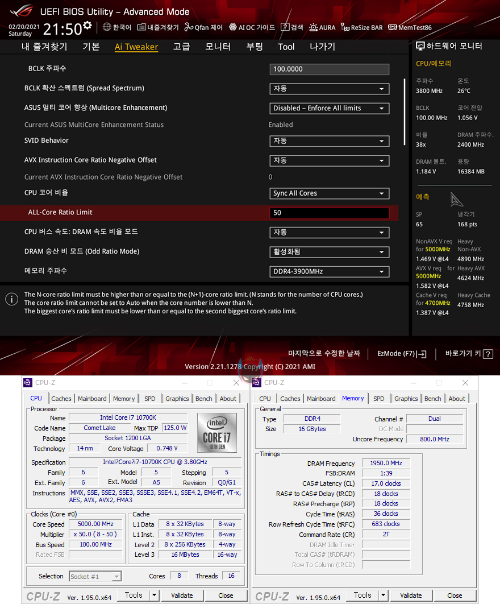
Task: Expand Tools arrow in right CPU-Z window
Action: point(383,595)
